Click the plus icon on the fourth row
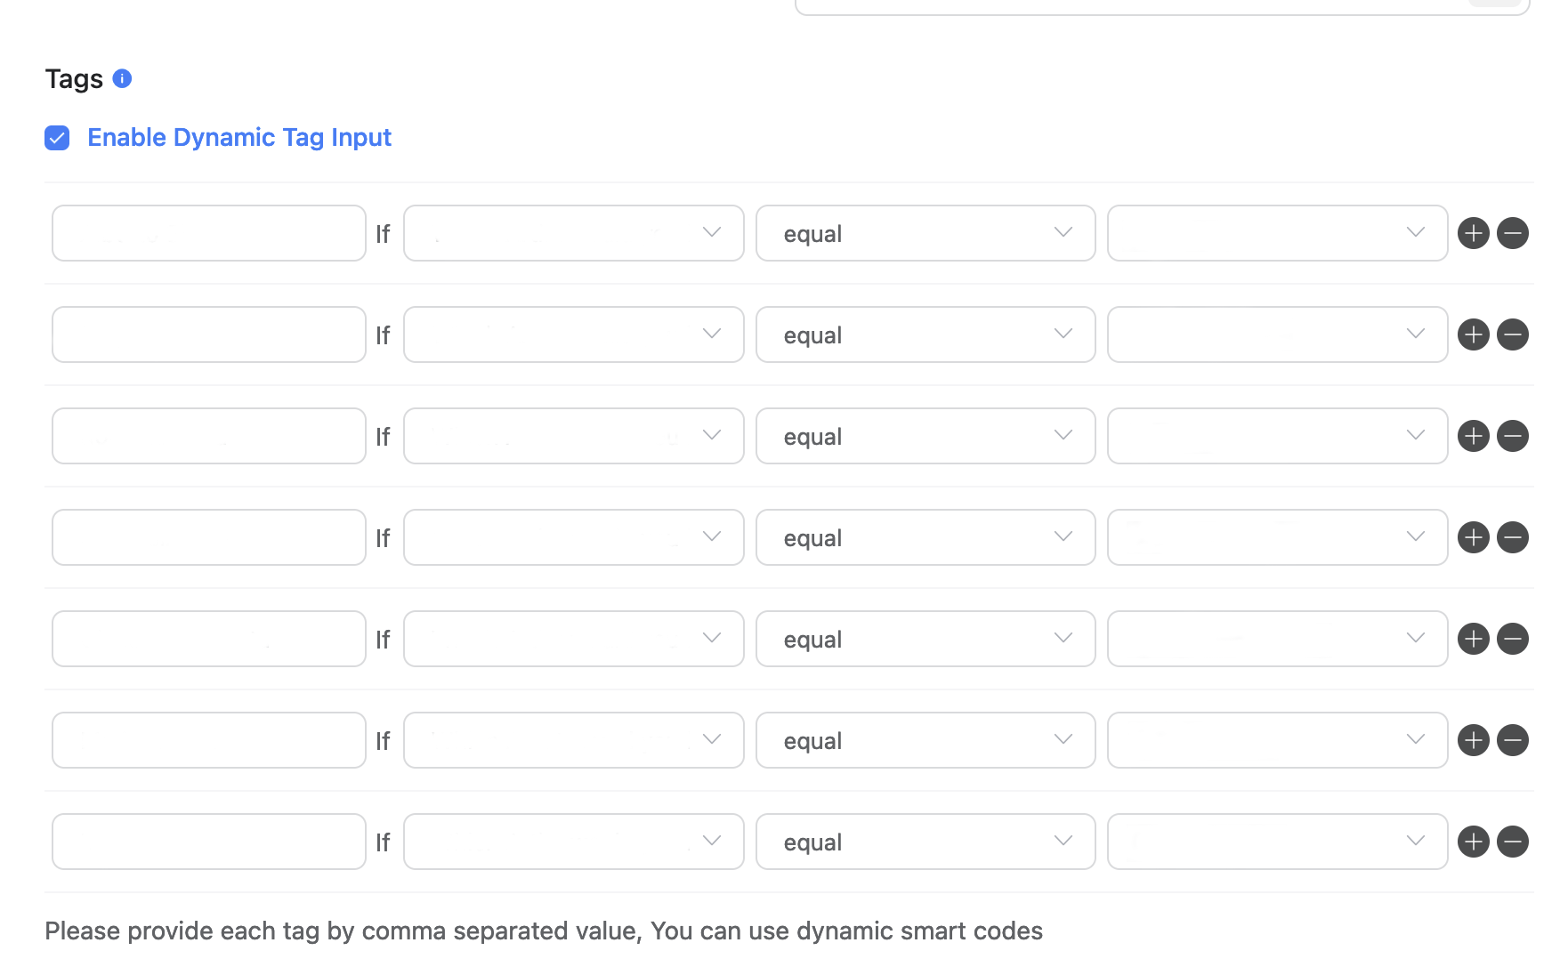Image resolution: width=1568 pixels, height=975 pixels. 1474,537
